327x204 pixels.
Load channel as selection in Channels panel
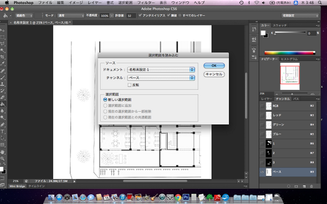289,186
